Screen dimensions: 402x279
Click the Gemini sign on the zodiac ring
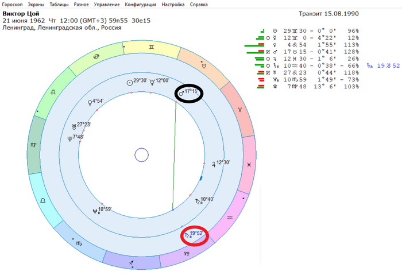[152, 47]
